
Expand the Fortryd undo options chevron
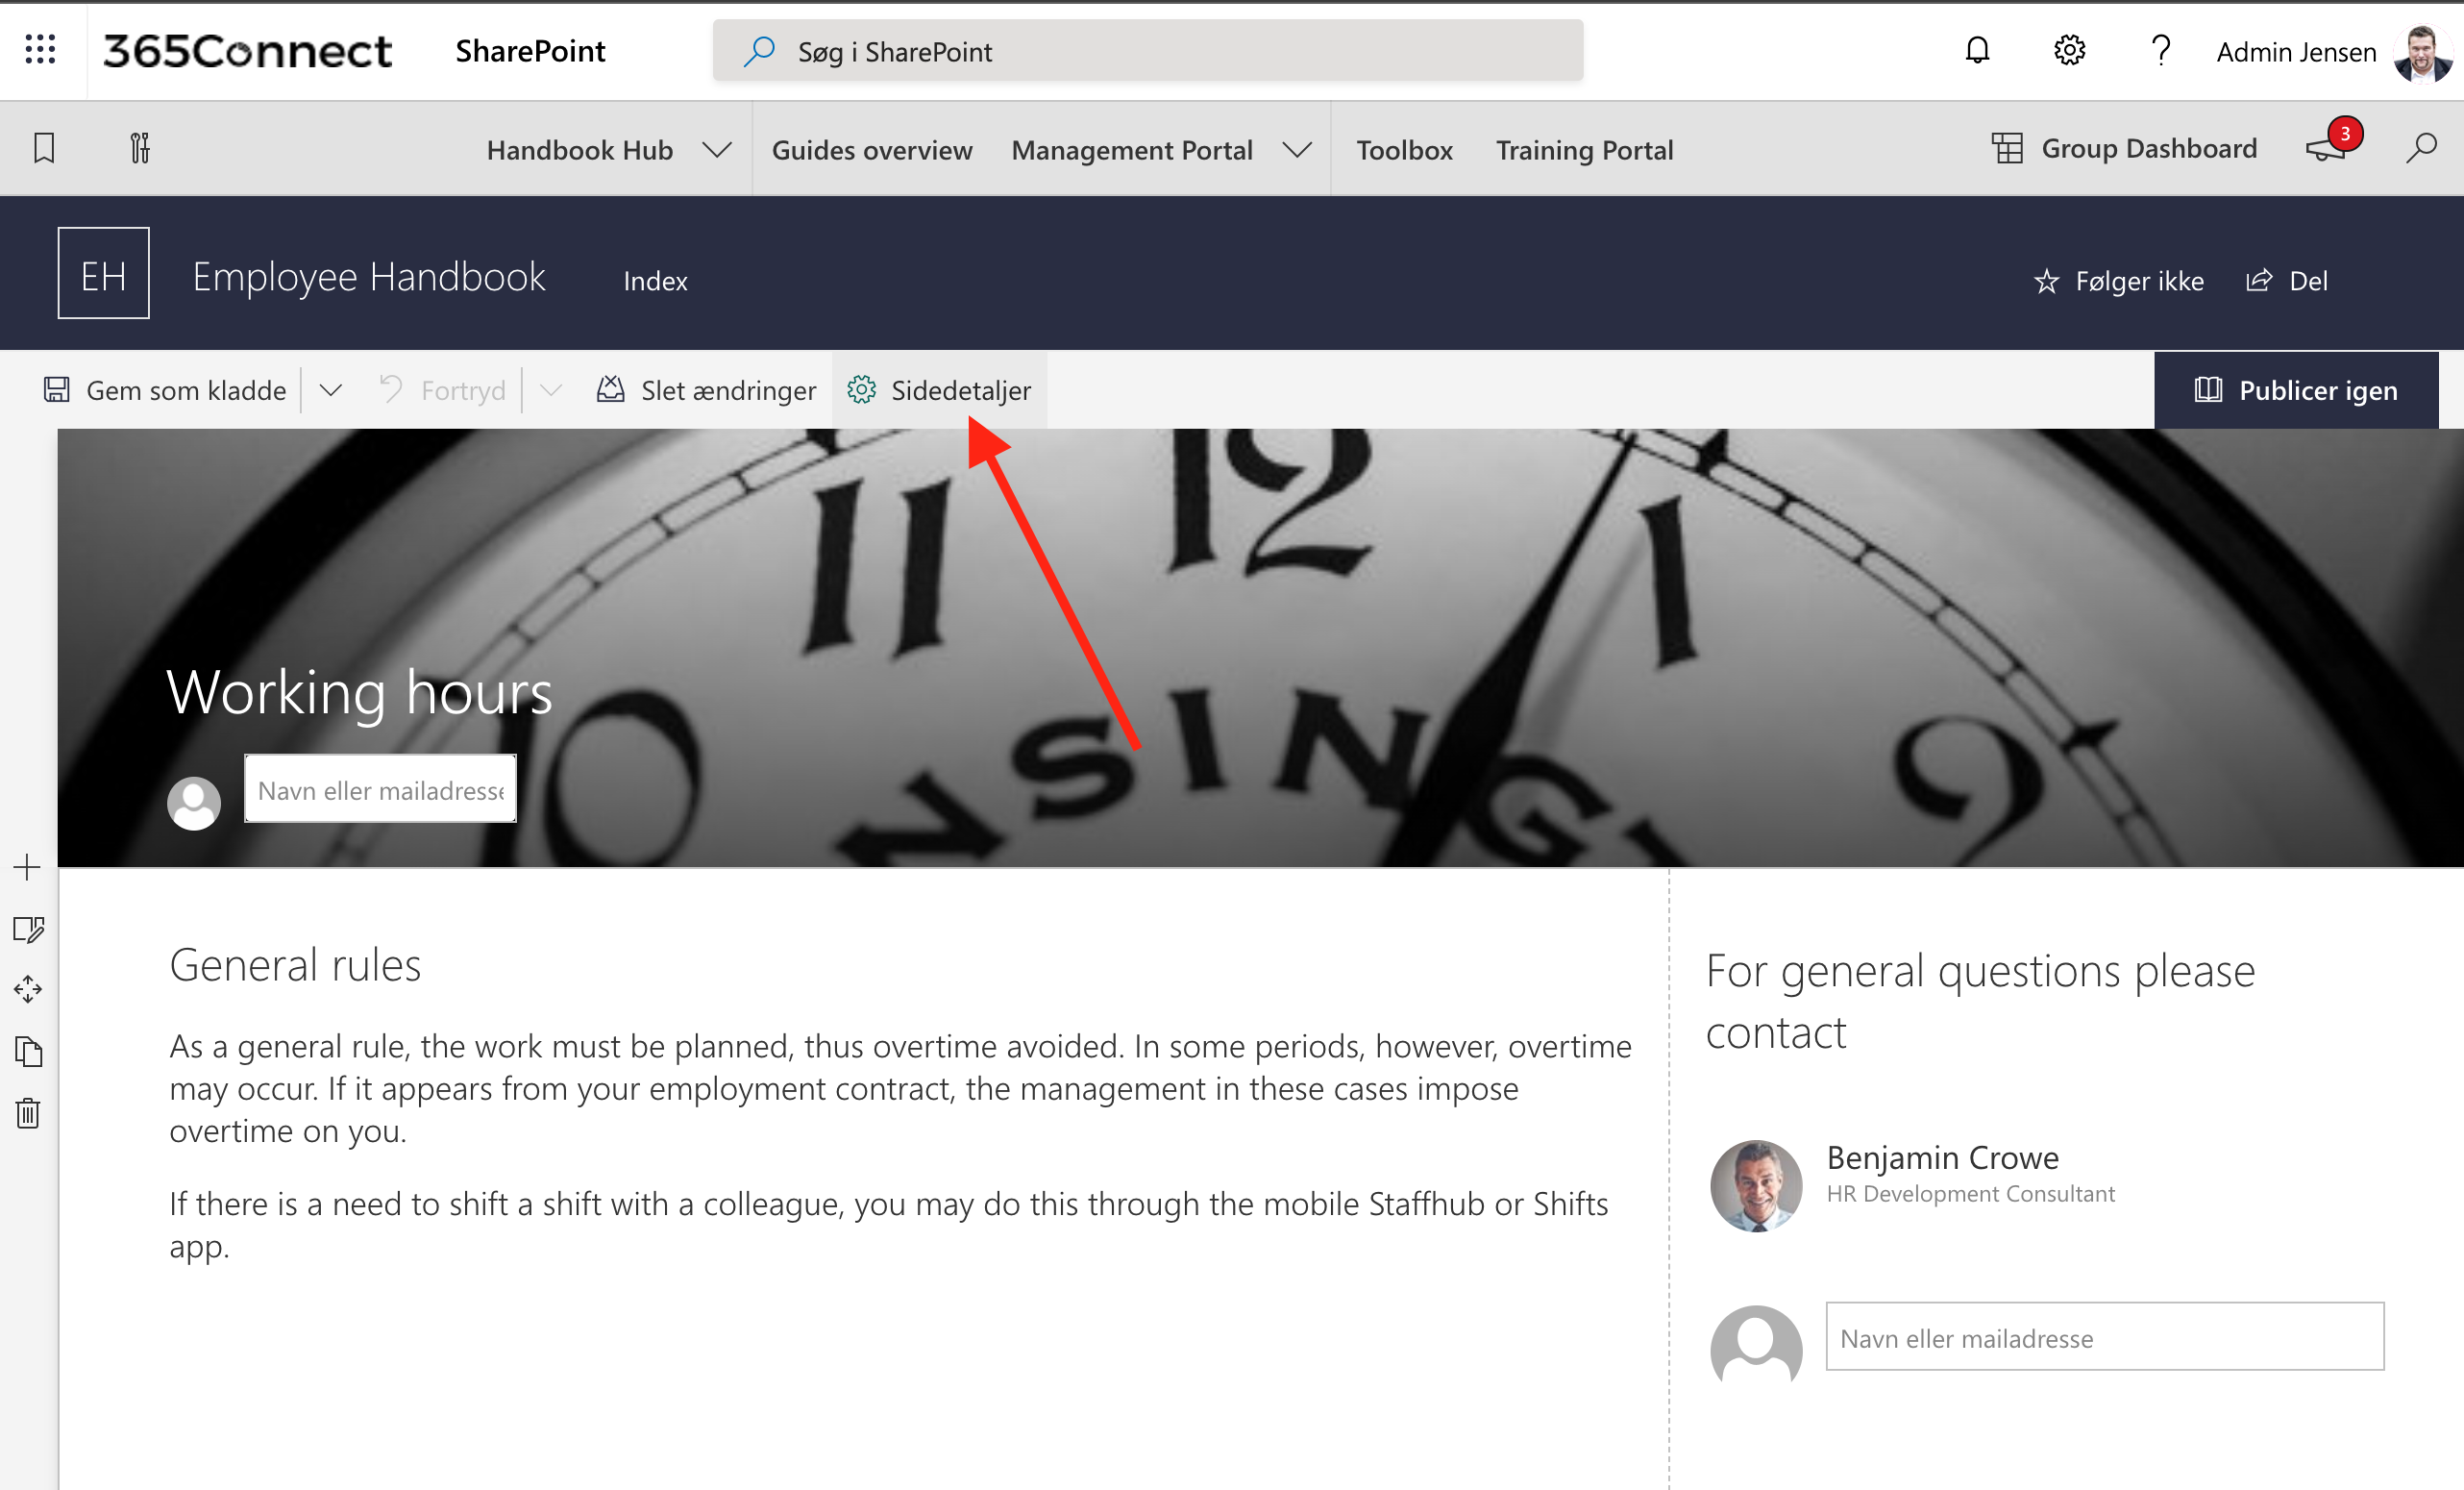[x=551, y=390]
